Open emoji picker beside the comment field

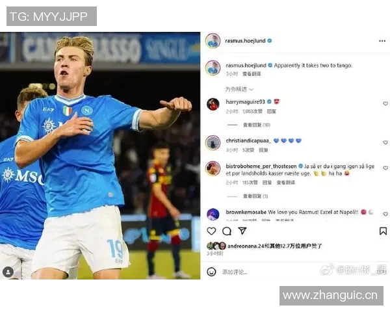pos(211,272)
